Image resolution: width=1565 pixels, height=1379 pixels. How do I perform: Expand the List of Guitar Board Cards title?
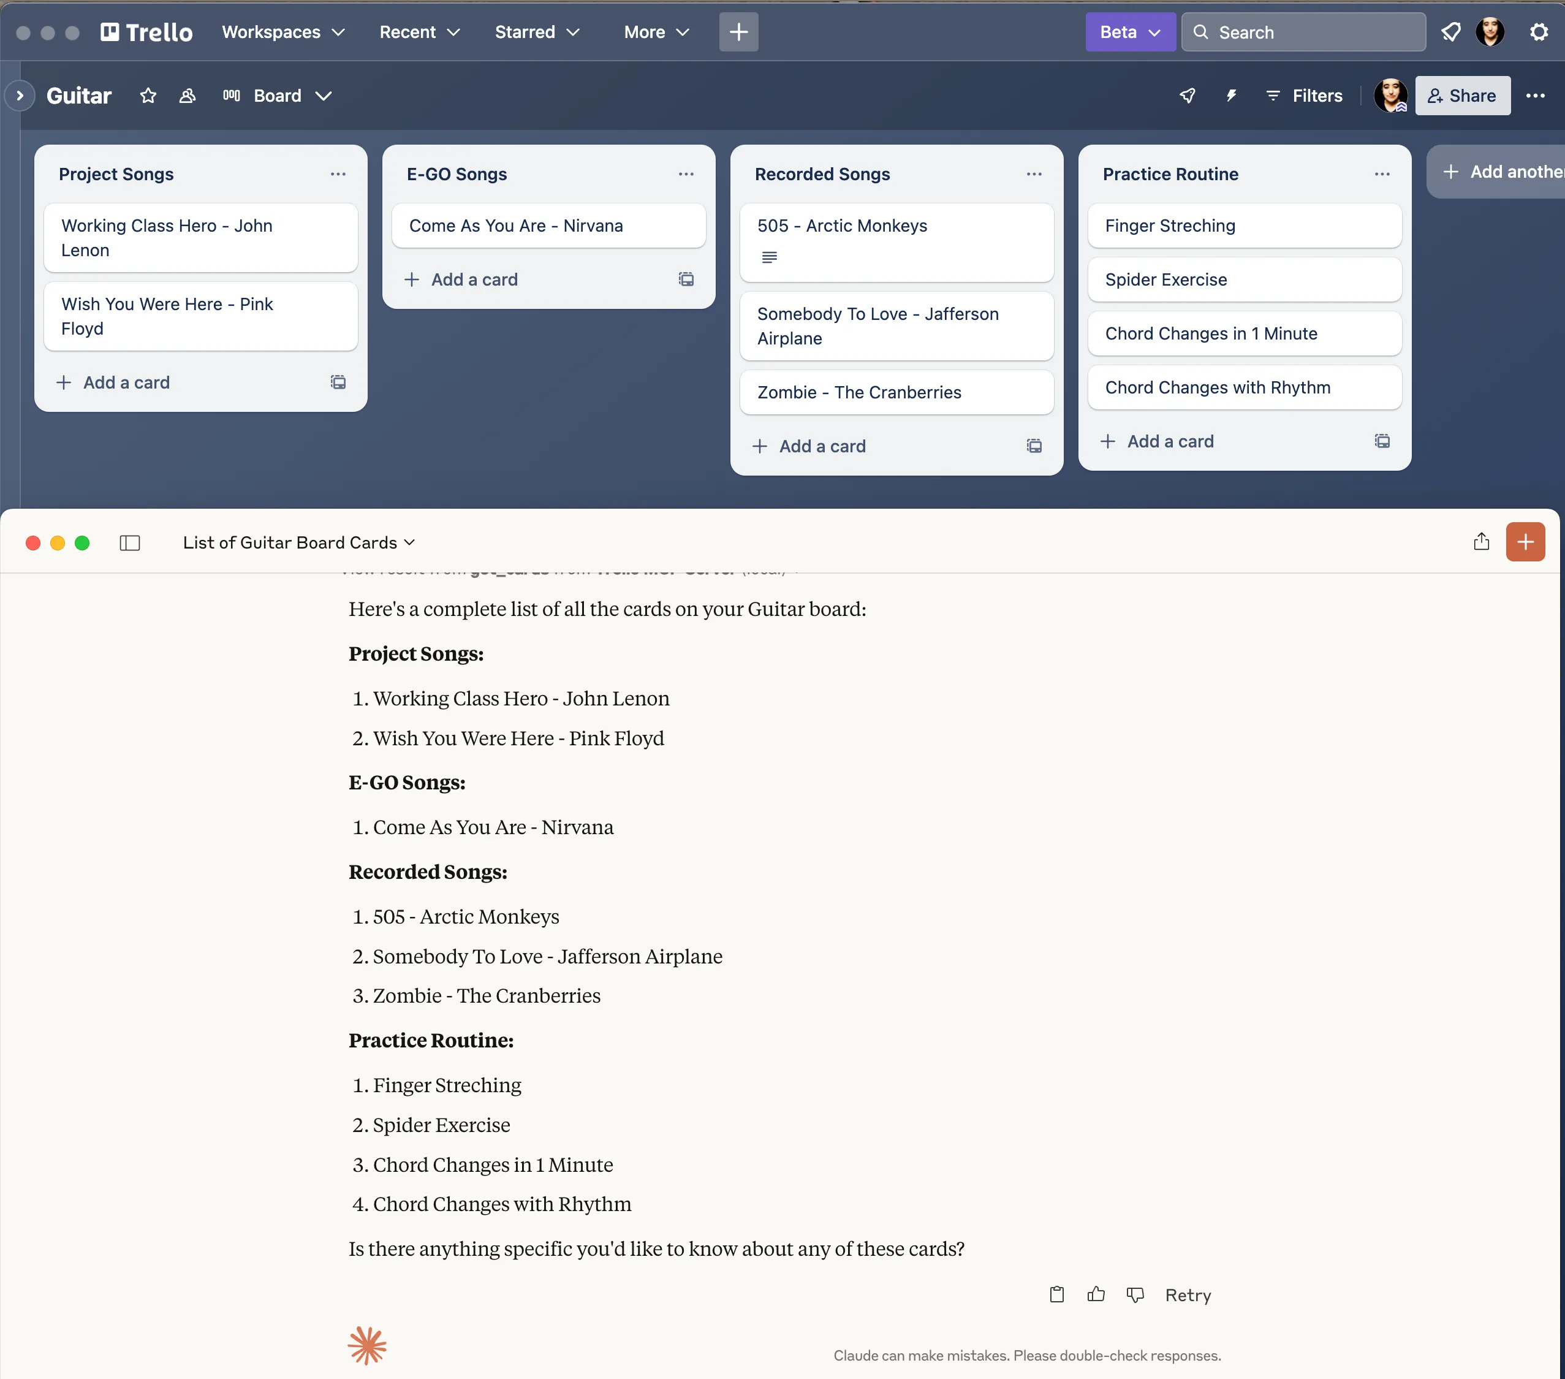click(298, 542)
